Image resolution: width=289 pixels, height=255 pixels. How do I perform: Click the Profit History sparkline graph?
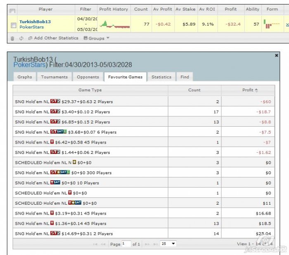[114, 25]
